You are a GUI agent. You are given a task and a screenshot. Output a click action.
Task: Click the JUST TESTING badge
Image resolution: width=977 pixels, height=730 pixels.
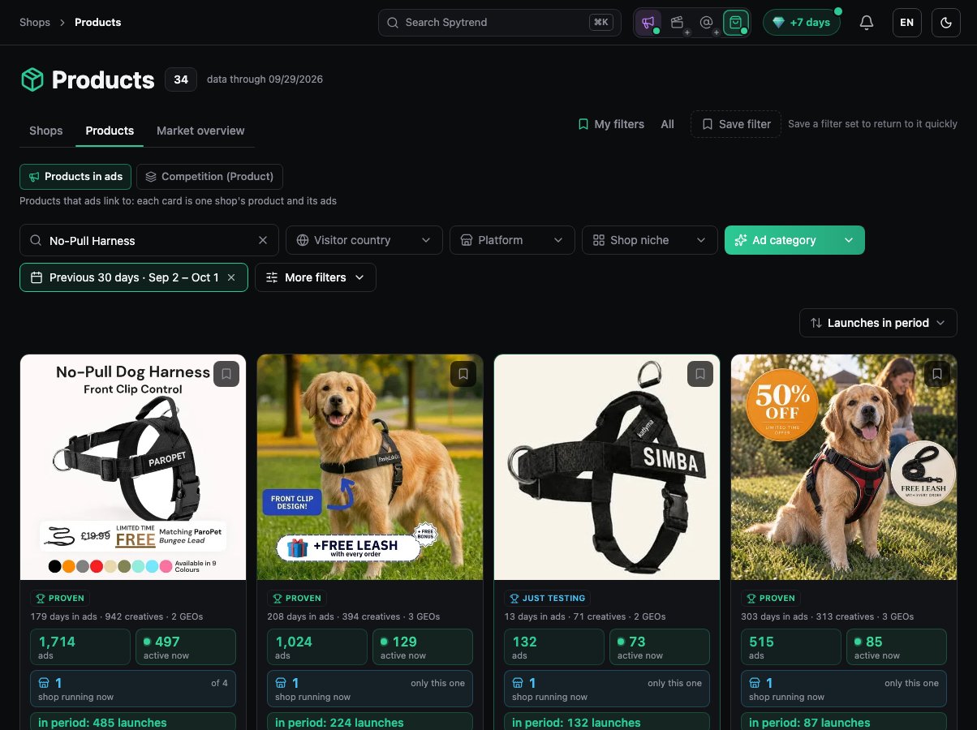(548, 598)
